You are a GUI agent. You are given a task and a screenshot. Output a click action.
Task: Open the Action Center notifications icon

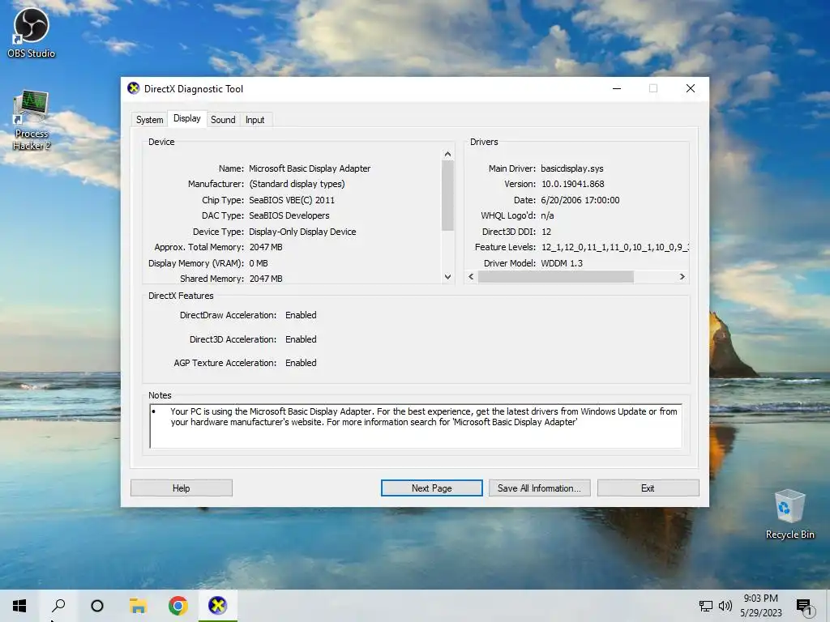click(x=804, y=607)
